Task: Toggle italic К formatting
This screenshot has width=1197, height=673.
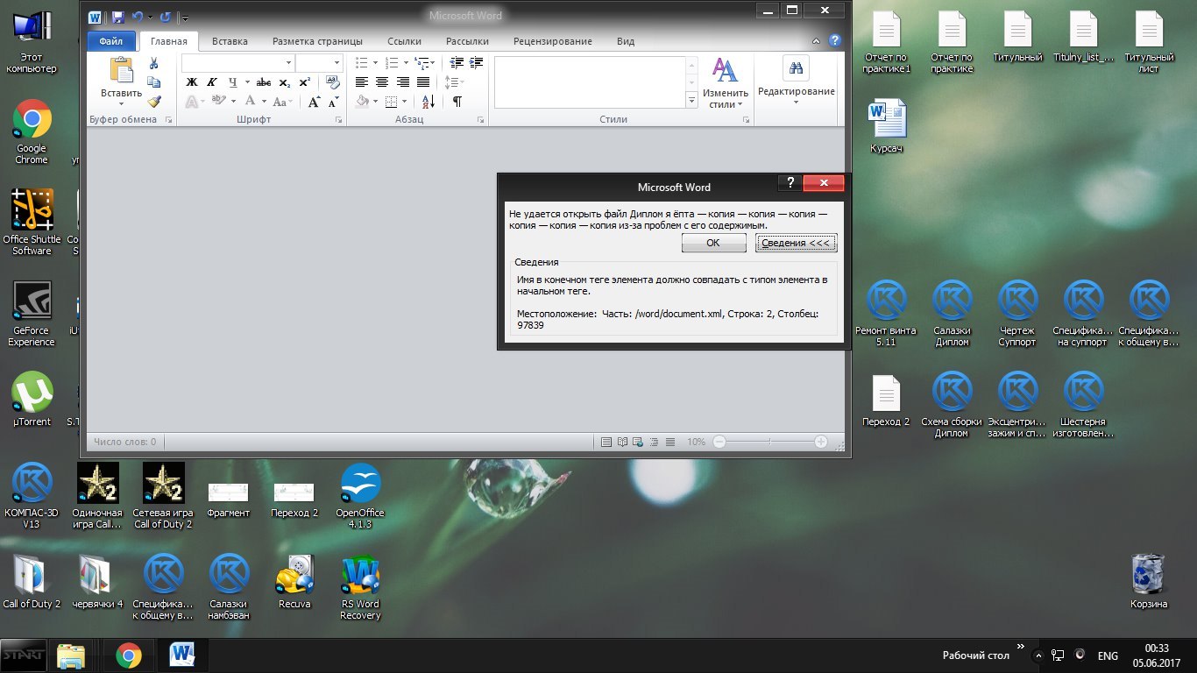Action: coord(212,82)
